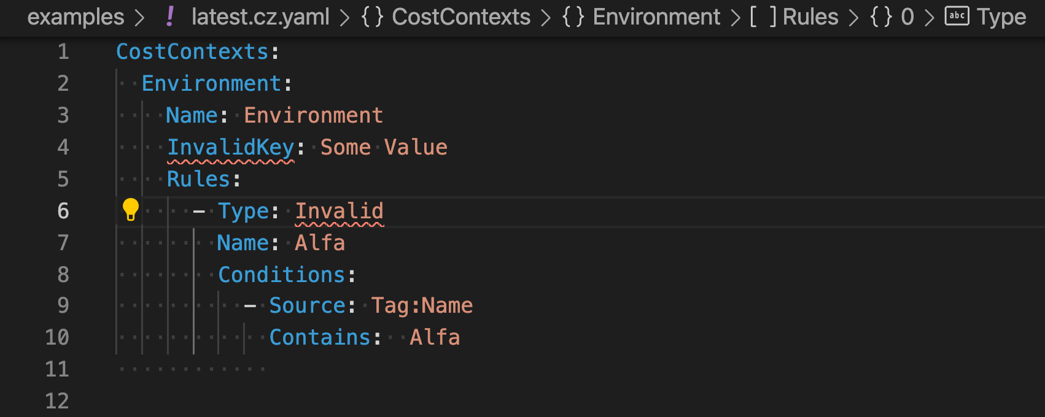The height and width of the screenshot is (417, 1045).
Task: Select the Rules breadcrumb label
Action: coord(810,17)
